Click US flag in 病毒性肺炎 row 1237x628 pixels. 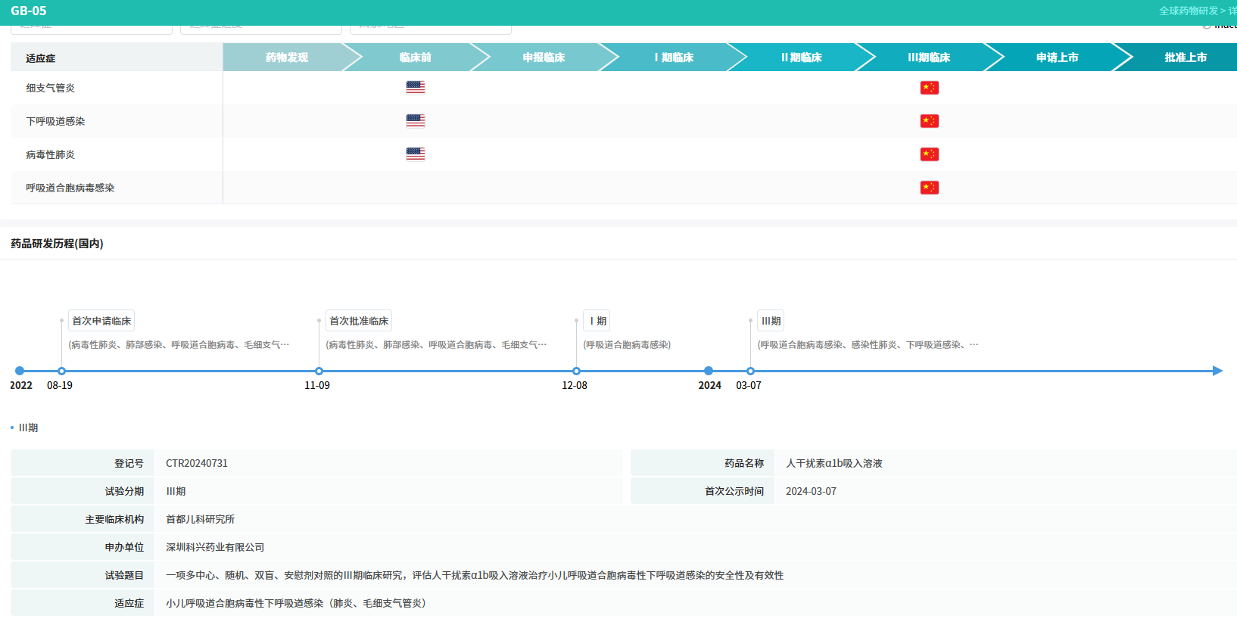(x=415, y=154)
